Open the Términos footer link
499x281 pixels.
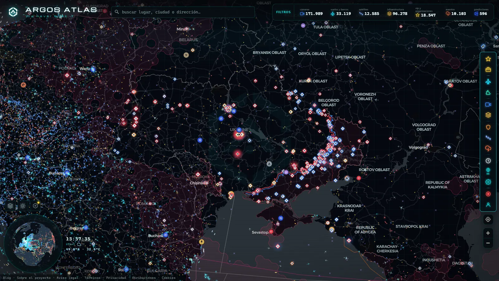(x=92, y=278)
